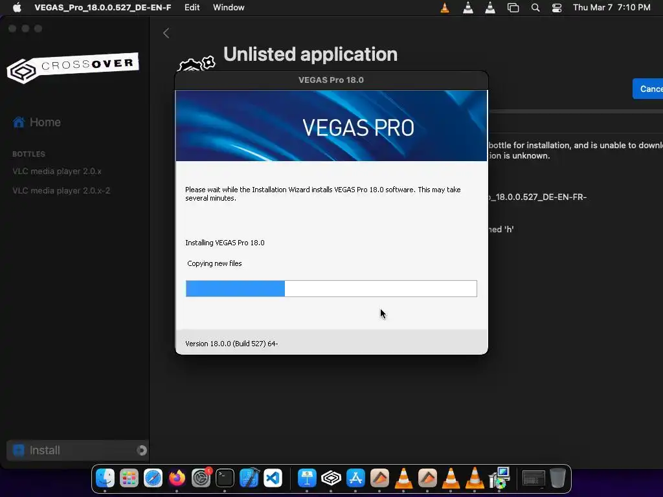The width and height of the screenshot is (663, 497).
Task: Open Keynote from the dock
Action: click(307, 478)
